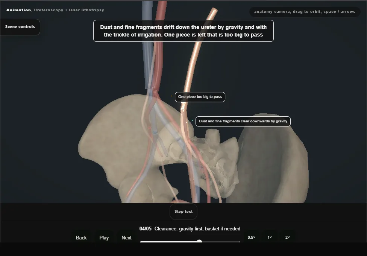
Task: Click the timeline progress slider handle
Action: tap(199, 241)
